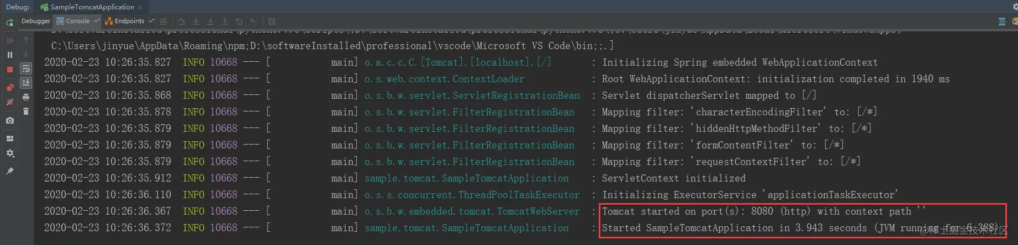This screenshot has width=1018, height=245.
Task: Open the SampleTomcatApplication debug session tab
Action: 92,7
